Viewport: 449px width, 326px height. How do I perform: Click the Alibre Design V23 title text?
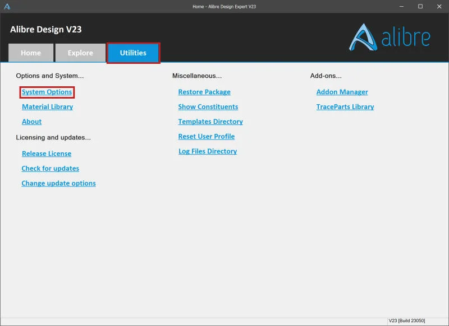46,30
